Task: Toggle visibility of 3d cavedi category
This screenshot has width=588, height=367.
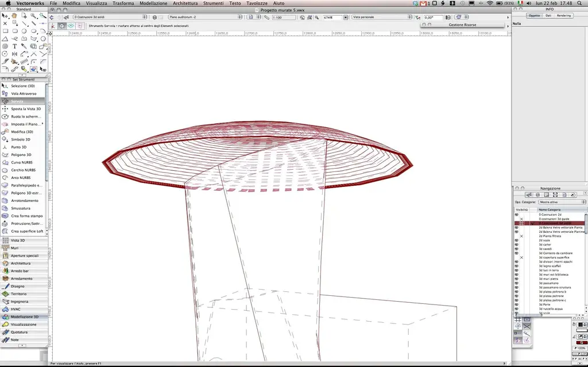Action: (x=517, y=249)
